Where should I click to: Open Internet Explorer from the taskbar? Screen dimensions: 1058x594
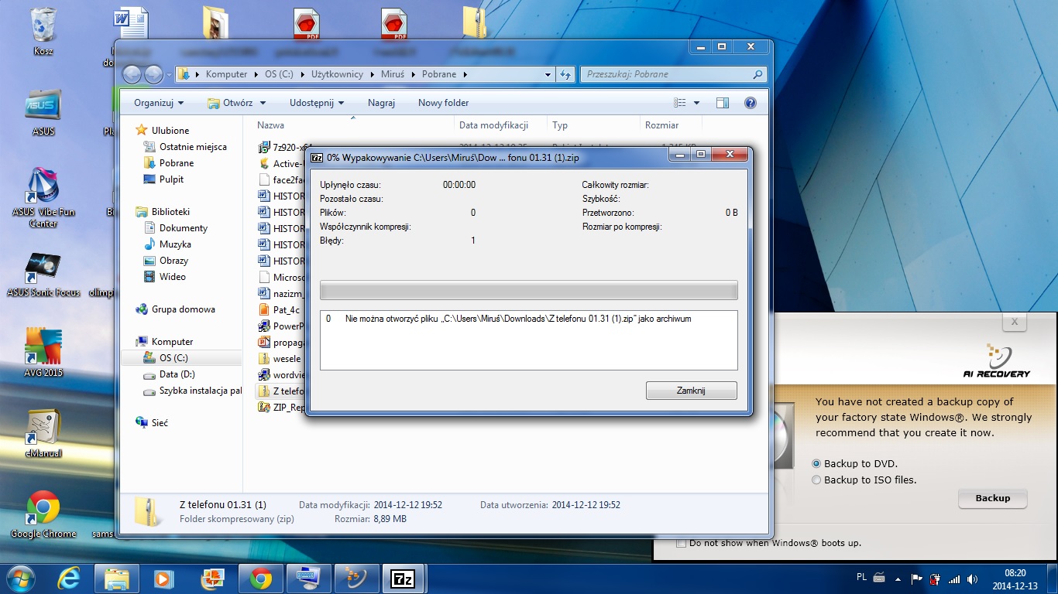[70, 579]
